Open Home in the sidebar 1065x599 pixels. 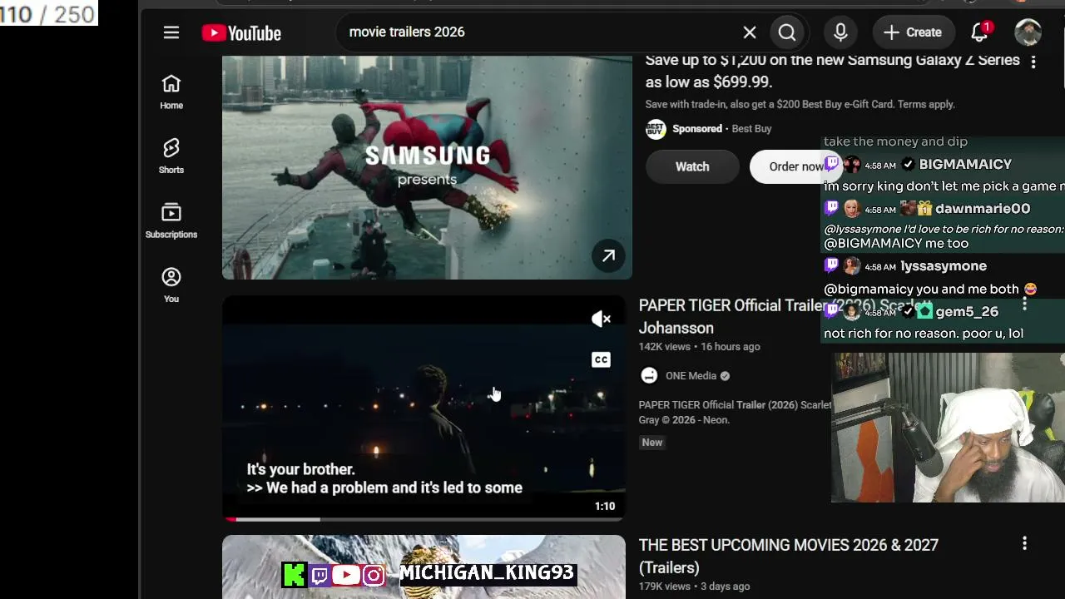(171, 92)
